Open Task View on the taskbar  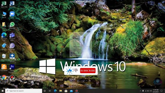tap(50, 91)
